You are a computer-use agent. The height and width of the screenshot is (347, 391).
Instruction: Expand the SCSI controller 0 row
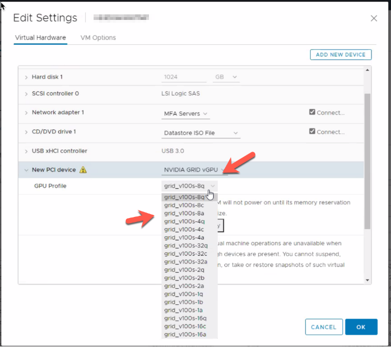point(26,94)
